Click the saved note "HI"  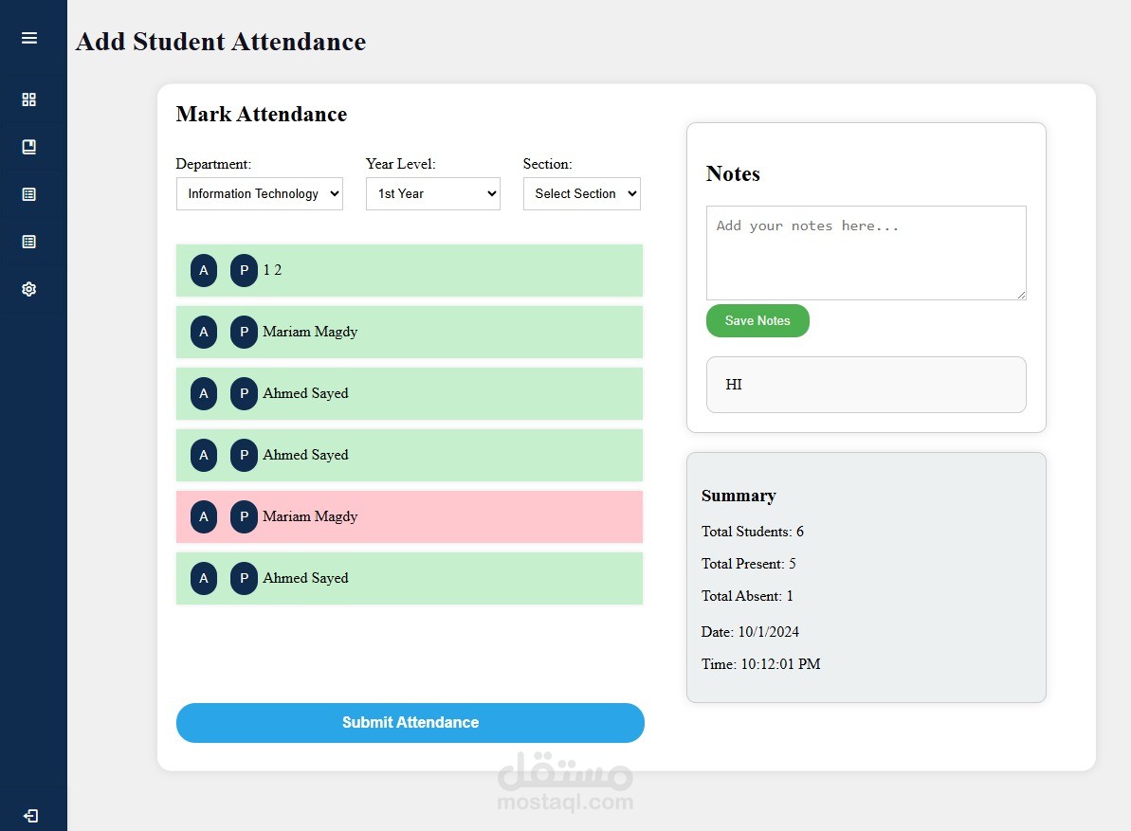click(866, 385)
